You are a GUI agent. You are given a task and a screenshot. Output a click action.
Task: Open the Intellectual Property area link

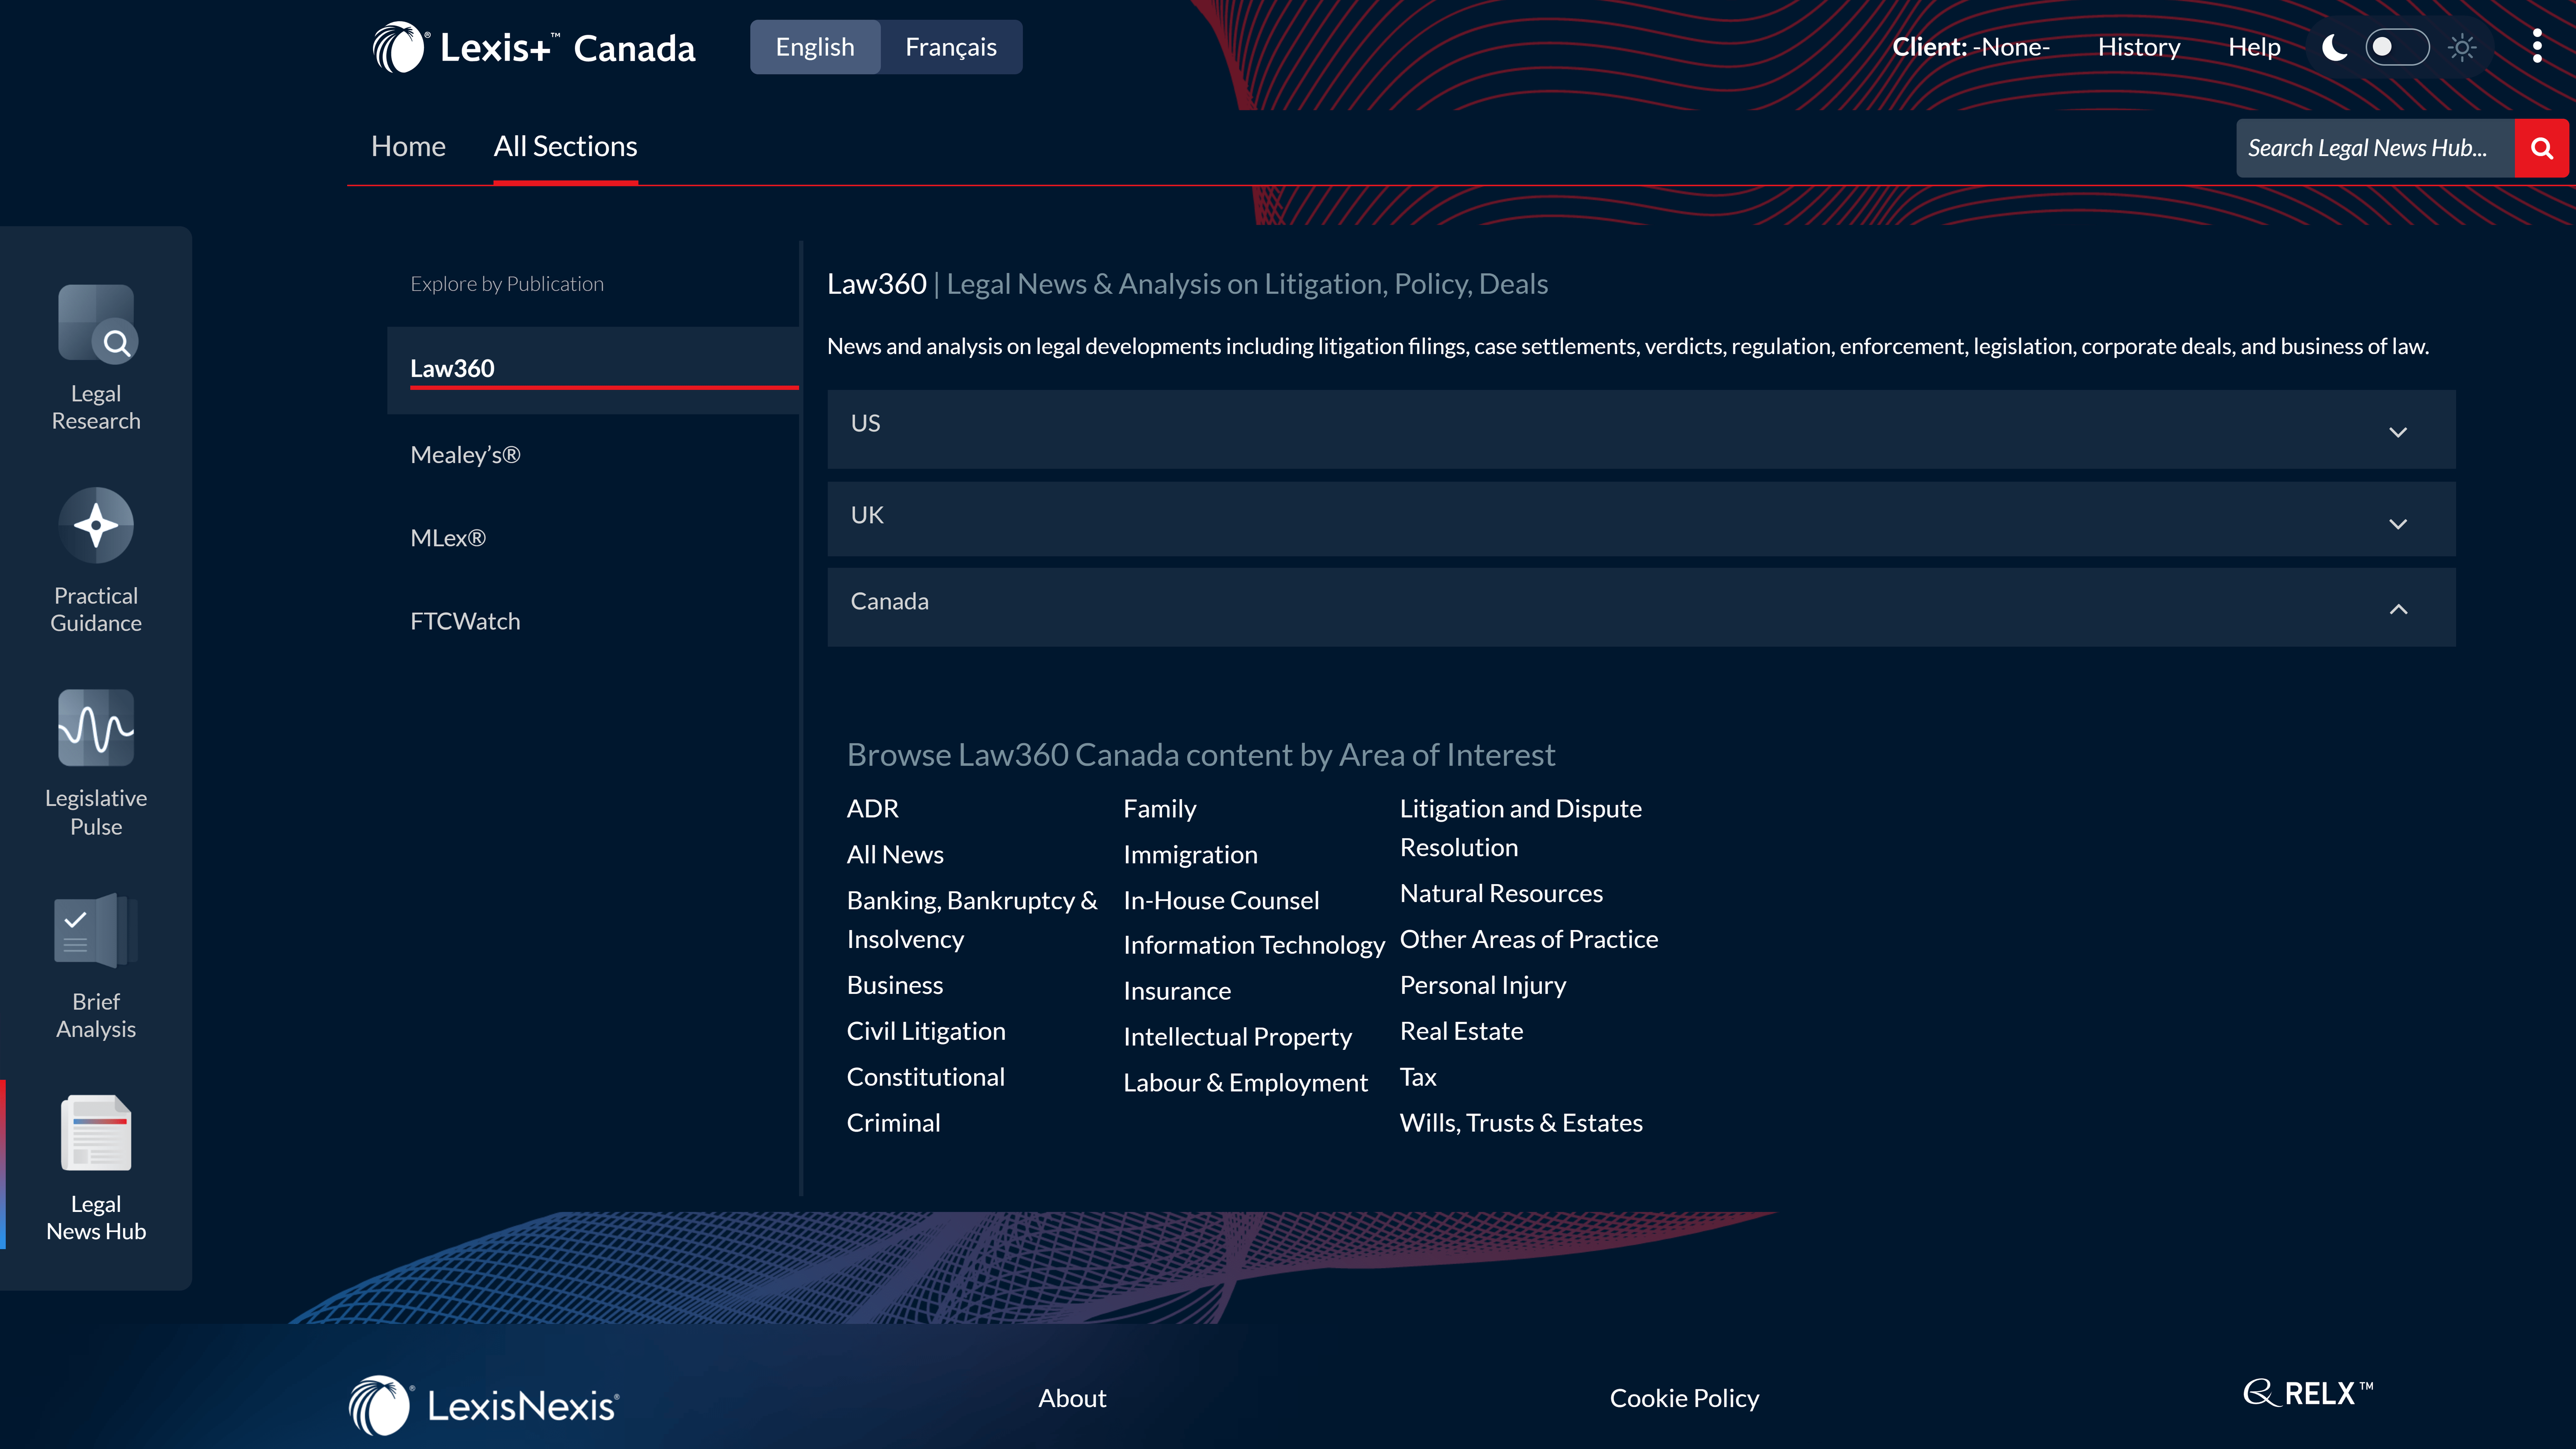[x=1237, y=1037]
